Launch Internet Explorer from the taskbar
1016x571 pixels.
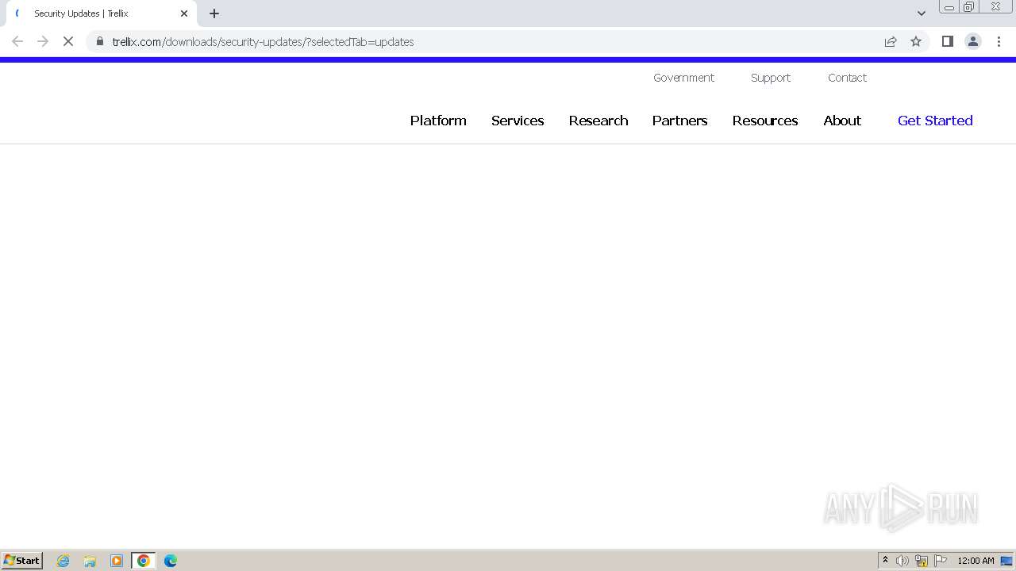[63, 561]
